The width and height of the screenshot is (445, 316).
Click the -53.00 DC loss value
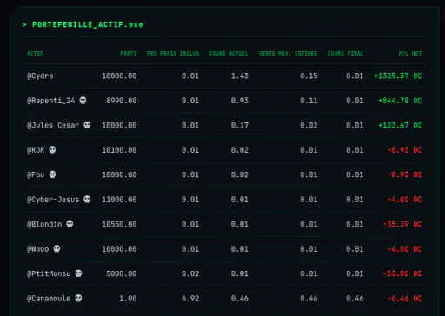pyautogui.click(x=402, y=273)
